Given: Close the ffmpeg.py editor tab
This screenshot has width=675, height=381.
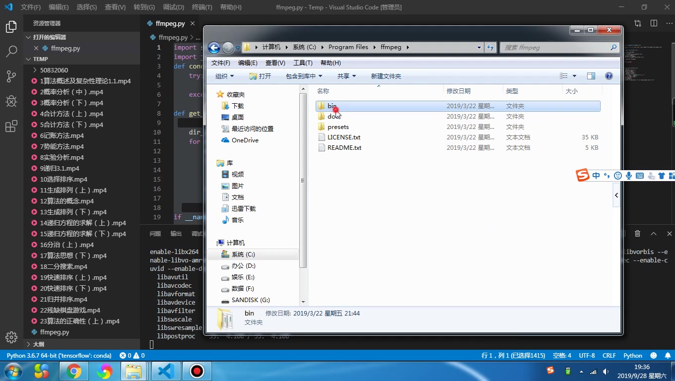Looking at the screenshot, I should coord(193,23).
